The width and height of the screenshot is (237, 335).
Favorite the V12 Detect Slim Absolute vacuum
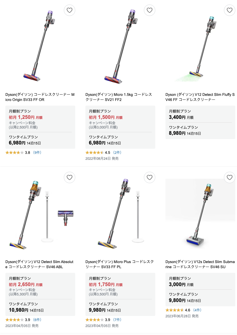pyautogui.click(x=70, y=178)
